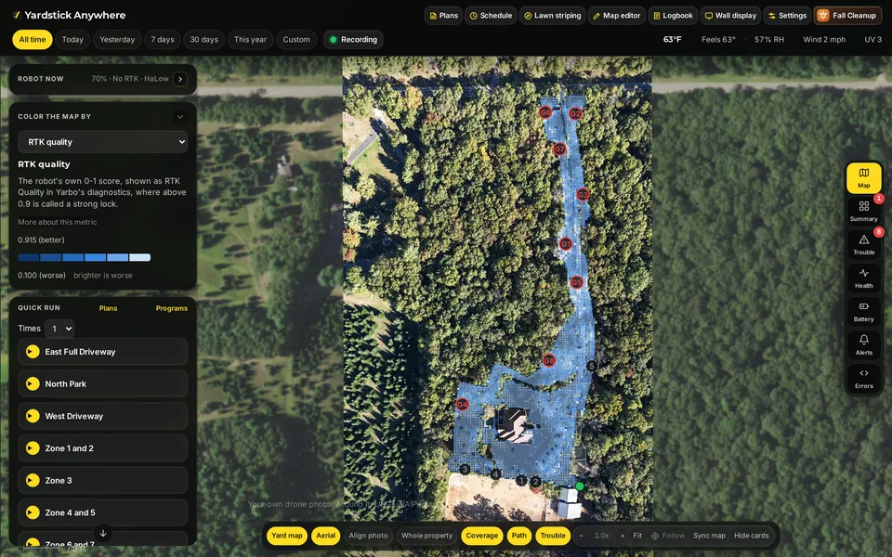Select the 7 days range

162,40
